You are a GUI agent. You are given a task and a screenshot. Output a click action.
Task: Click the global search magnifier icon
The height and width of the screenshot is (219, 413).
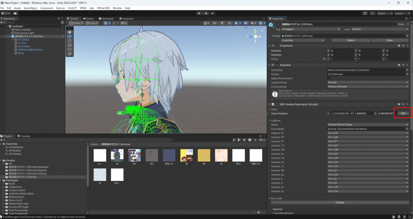[372, 13]
